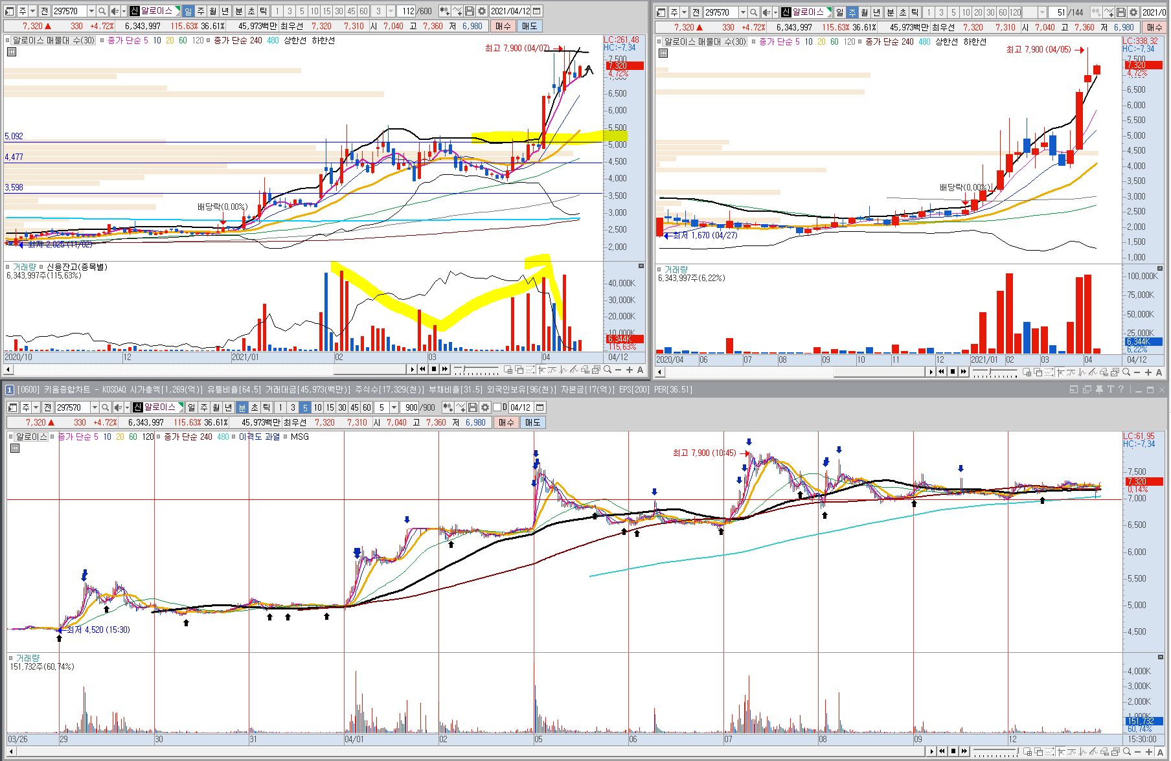Click daily chart horizontal scrollbar thumb
Screen dimensions: 1171x761
[x=370, y=369]
